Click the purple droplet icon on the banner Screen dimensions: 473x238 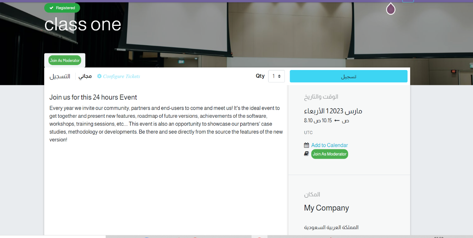(391, 9)
